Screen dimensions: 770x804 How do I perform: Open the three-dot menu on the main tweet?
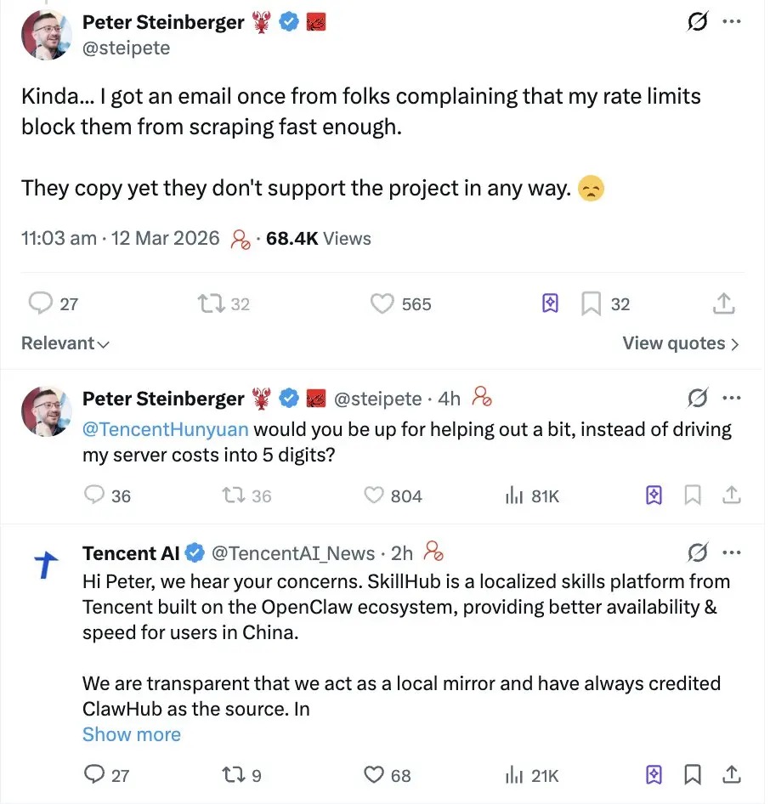tap(732, 21)
